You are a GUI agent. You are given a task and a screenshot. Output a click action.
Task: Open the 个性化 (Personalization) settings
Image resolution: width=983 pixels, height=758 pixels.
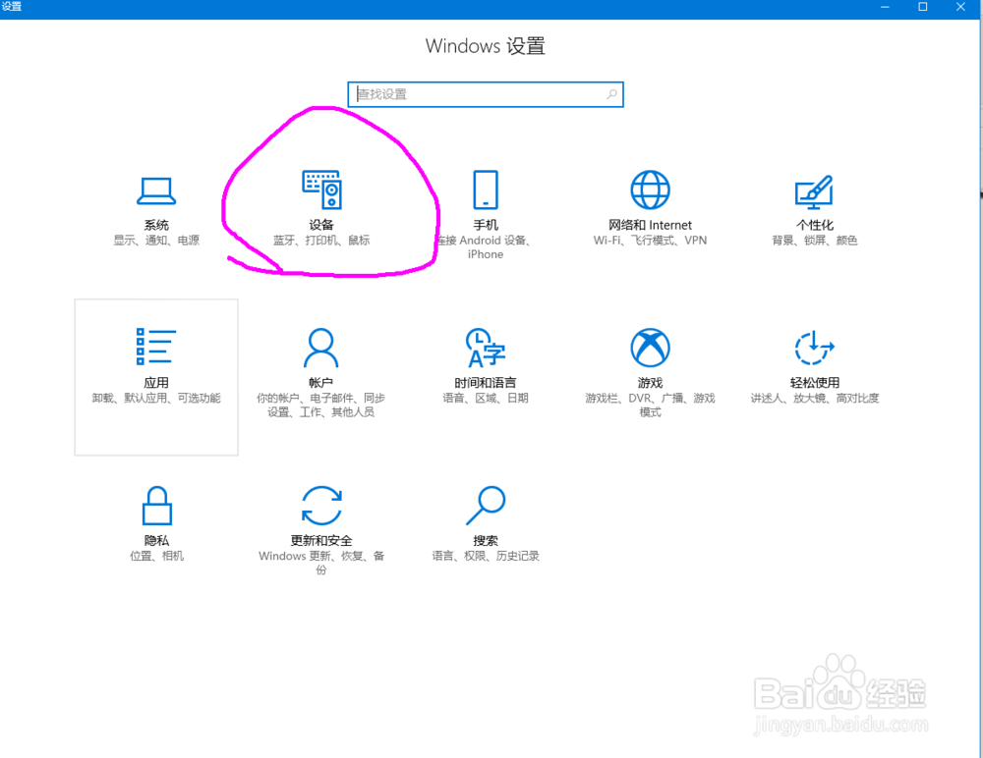pos(814,206)
